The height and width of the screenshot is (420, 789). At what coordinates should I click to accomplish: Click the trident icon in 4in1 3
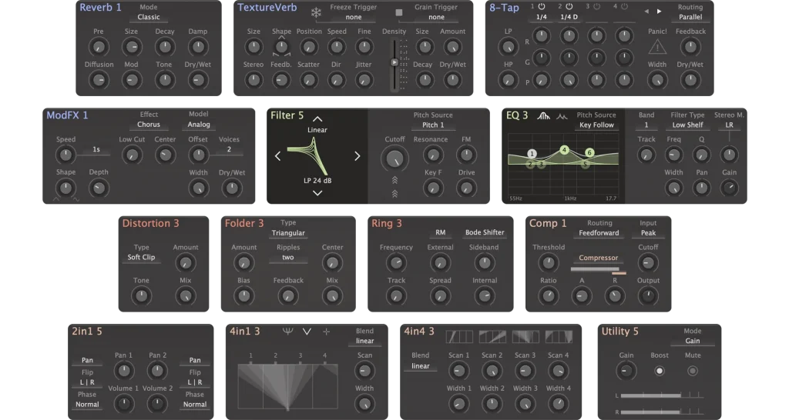[288, 332]
